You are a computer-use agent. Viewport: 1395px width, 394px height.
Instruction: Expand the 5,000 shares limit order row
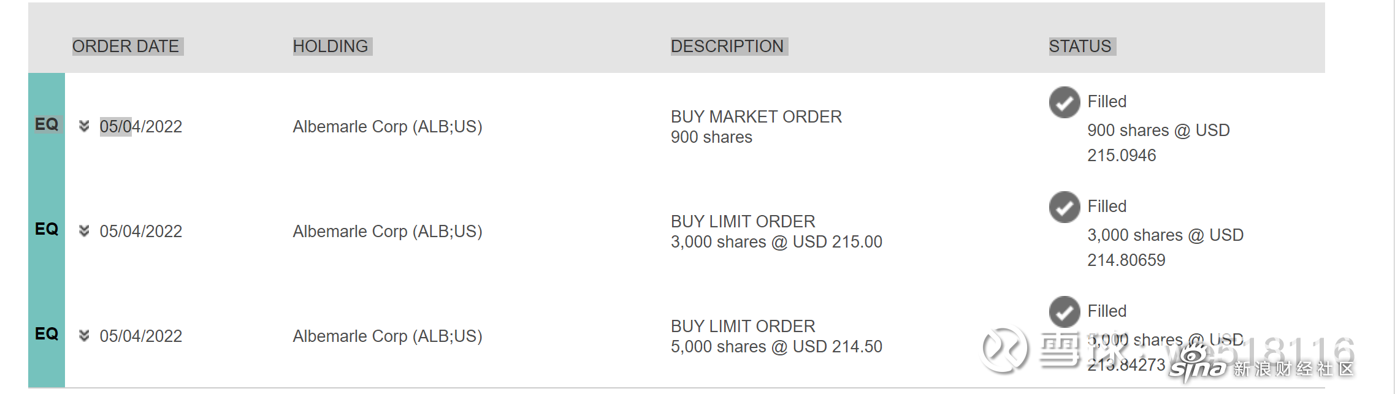coord(84,336)
